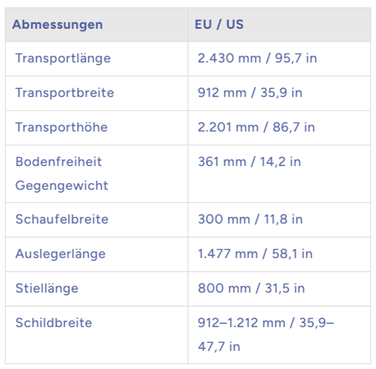Click the 2.201 mm / 86,7 in value
This screenshot has width=376, height=369.
tap(256, 127)
